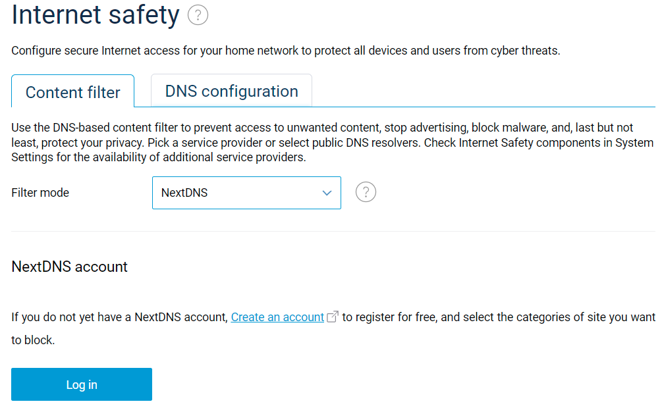Click the 'Use the DNS-based content filter' paragraph
The image size is (664, 410).
[323, 128]
